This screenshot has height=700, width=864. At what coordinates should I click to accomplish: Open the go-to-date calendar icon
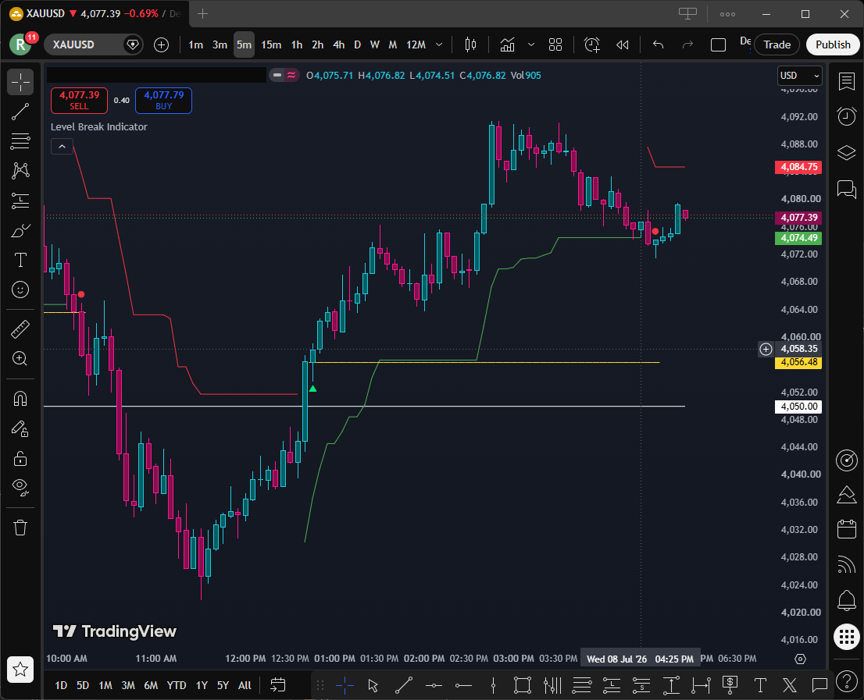click(278, 684)
